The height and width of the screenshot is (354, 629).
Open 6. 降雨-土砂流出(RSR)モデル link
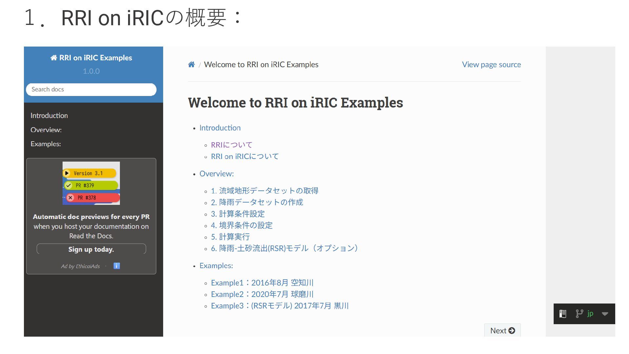click(x=284, y=248)
